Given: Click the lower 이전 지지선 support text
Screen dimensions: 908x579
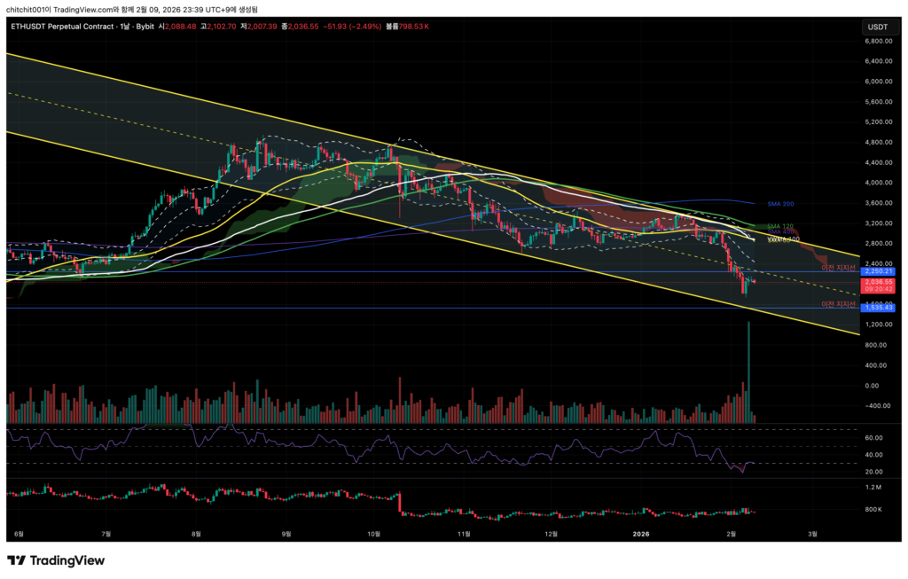Looking at the screenshot, I should coord(839,303).
